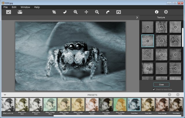Choose the Paint Baby Colors preset
The width and height of the screenshot is (185, 118).
pos(92,105)
